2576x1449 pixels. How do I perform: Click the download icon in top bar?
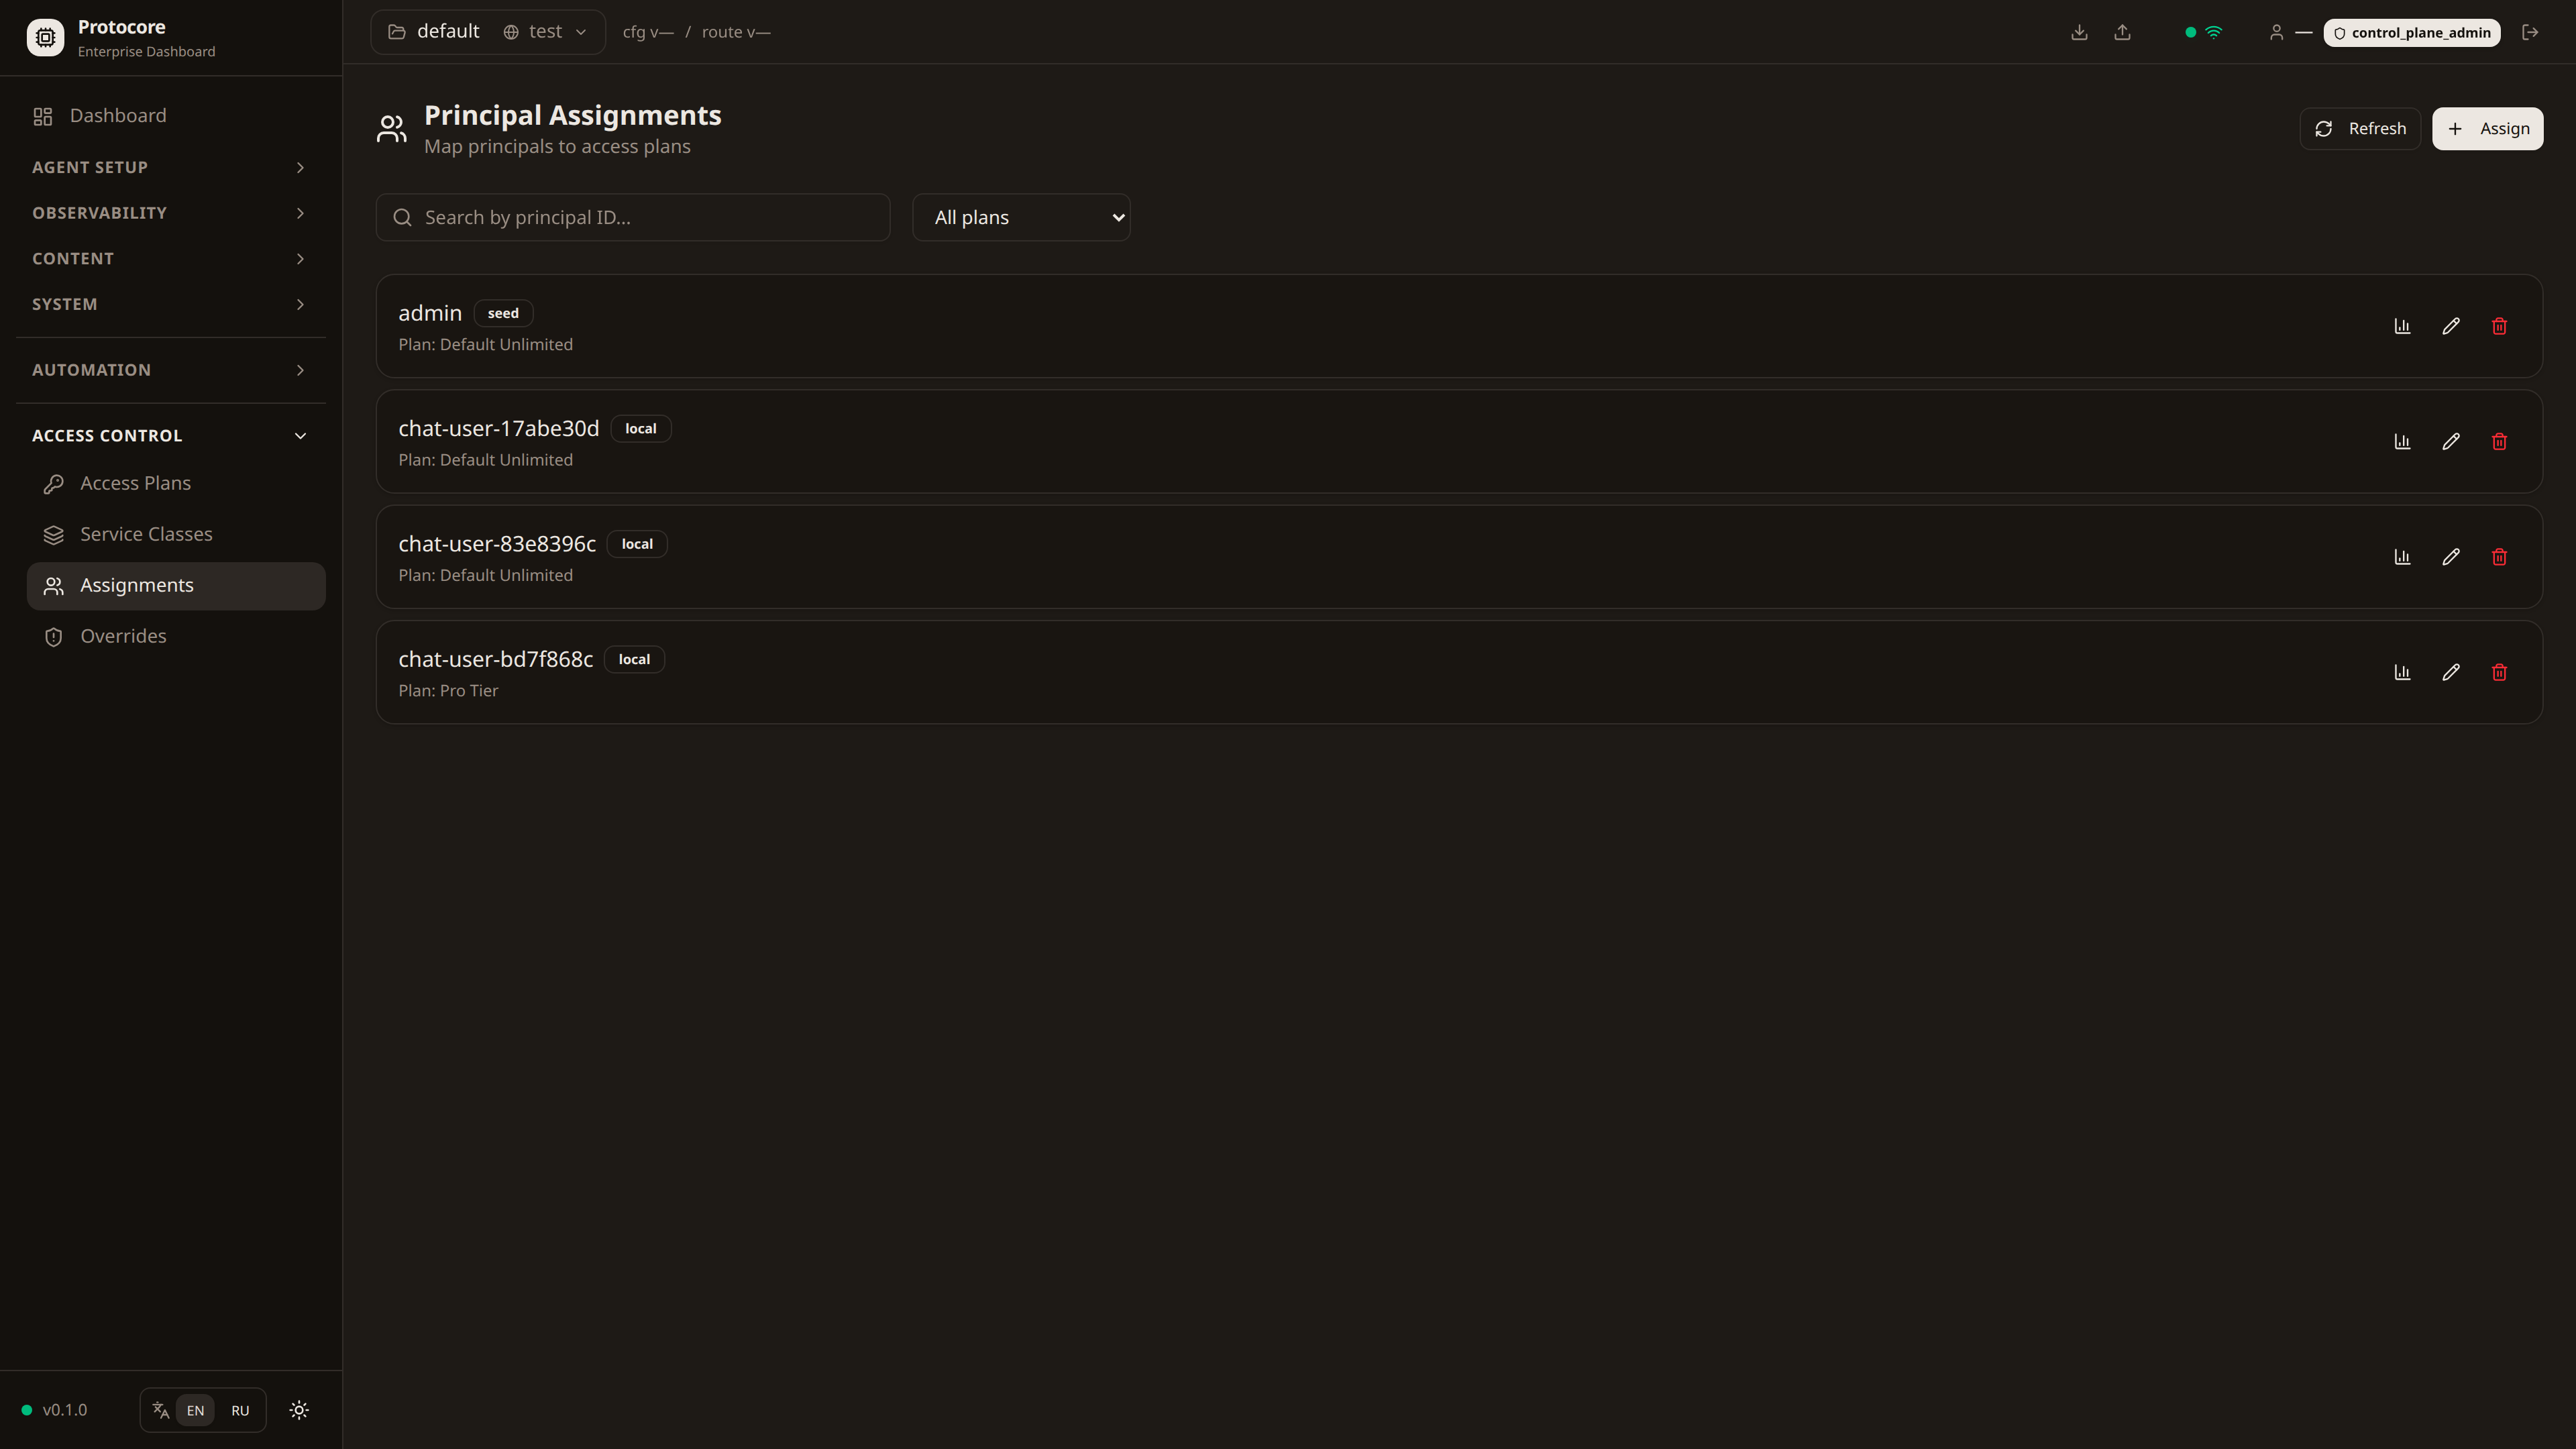coord(2079,32)
